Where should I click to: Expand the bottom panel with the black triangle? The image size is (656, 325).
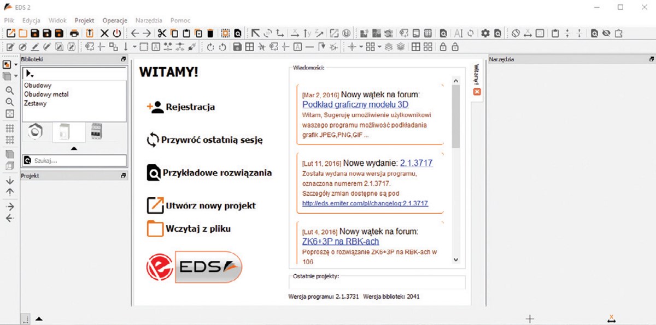tap(39, 318)
